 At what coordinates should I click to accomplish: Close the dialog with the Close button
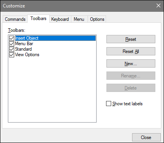point(146,137)
